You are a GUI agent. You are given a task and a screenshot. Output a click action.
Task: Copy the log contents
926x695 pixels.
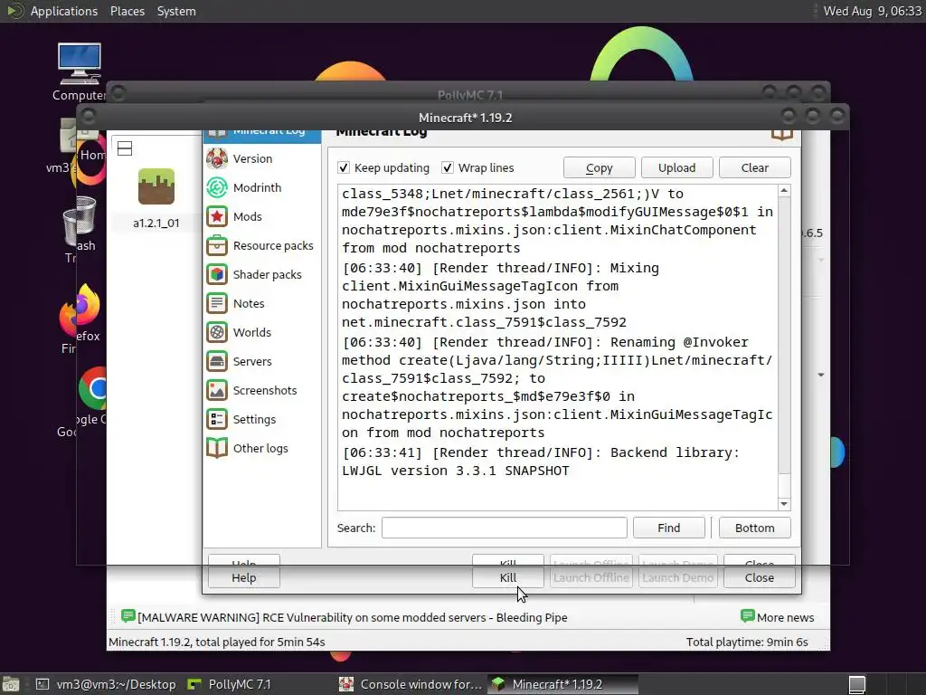(x=599, y=167)
